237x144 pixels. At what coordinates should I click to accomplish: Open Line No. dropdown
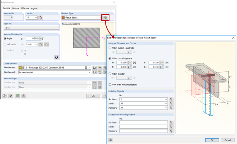tap(36, 17)
